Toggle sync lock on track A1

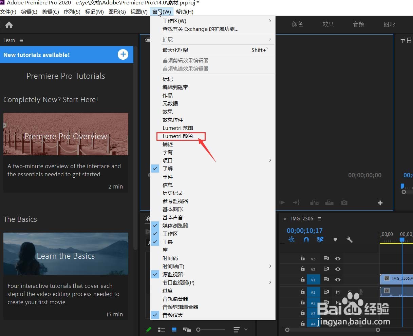point(326,292)
